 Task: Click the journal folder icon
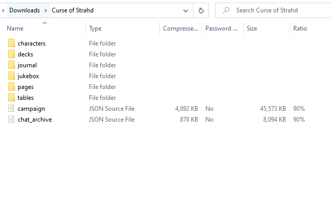click(12, 65)
